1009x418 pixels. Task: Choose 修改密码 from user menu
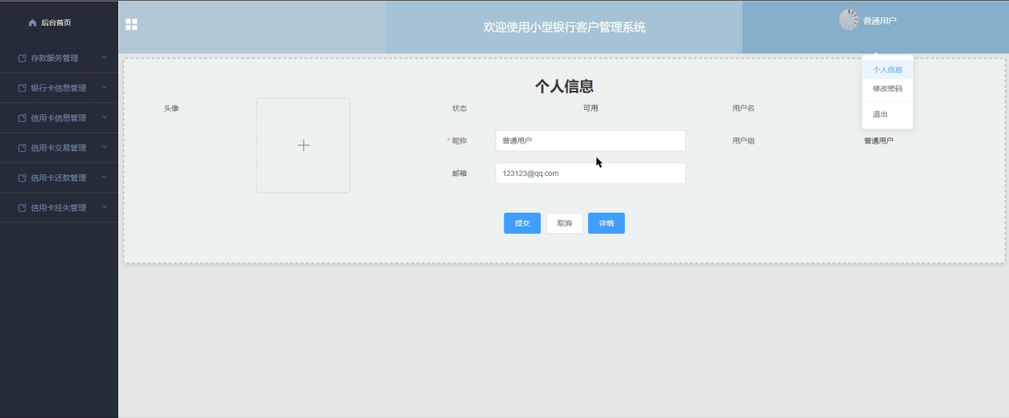click(887, 89)
